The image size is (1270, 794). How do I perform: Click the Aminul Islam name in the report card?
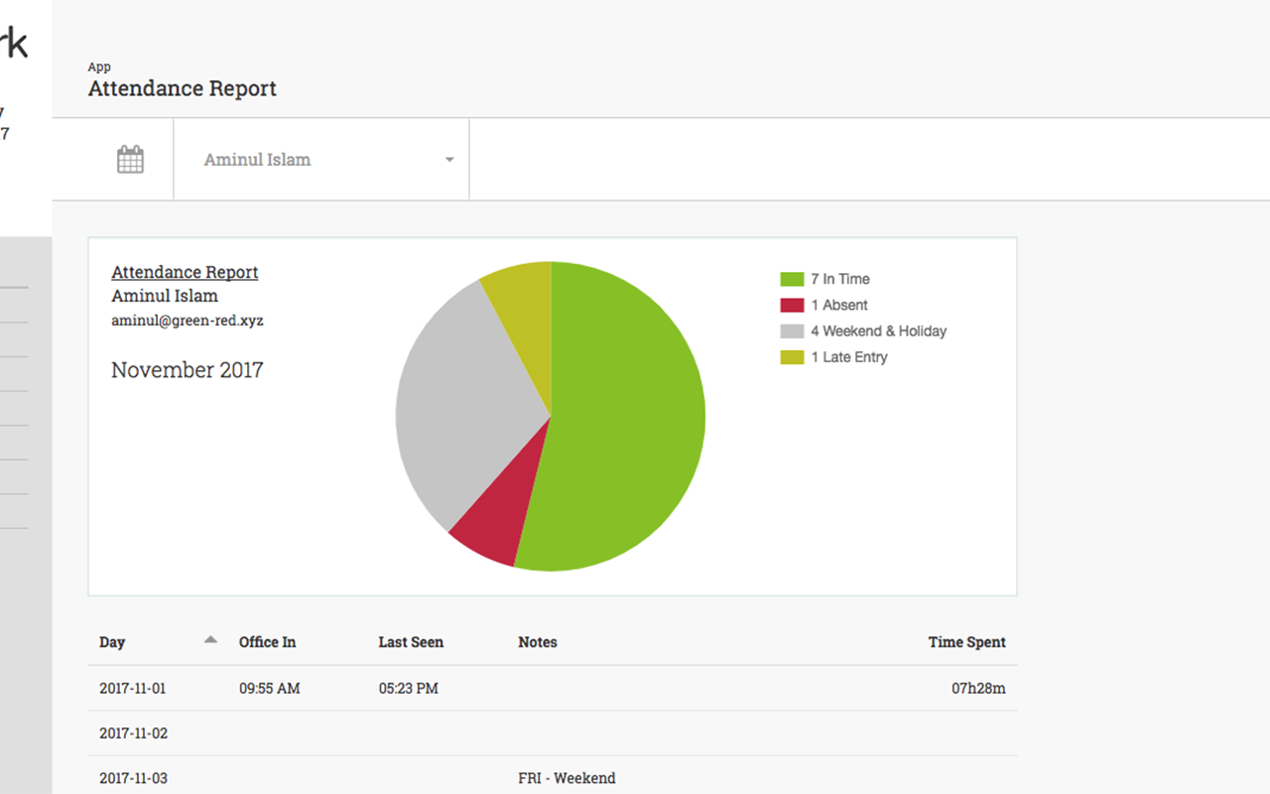pos(165,296)
